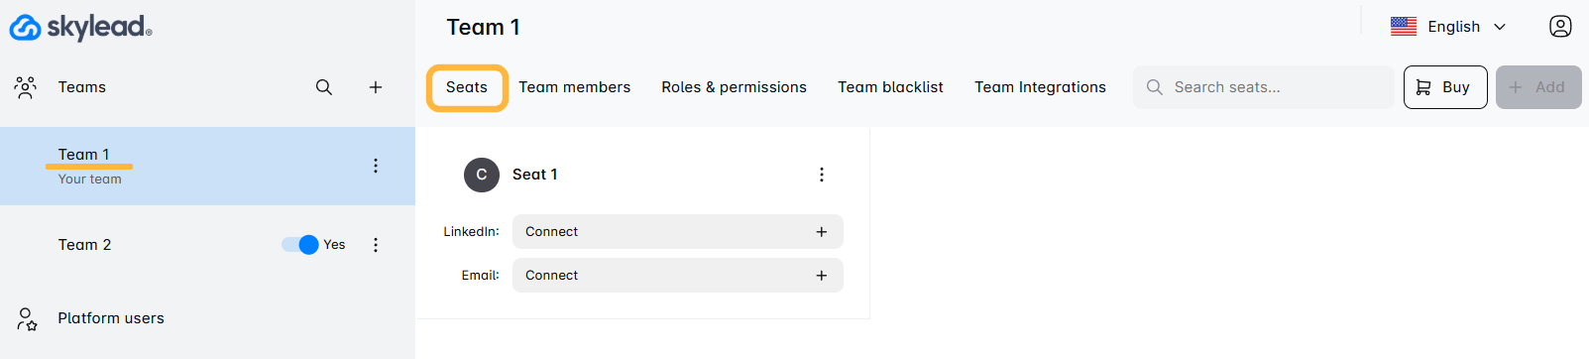Open Team 2 three-dot options menu
The width and height of the screenshot is (1589, 359).
pyautogui.click(x=376, y=245)
